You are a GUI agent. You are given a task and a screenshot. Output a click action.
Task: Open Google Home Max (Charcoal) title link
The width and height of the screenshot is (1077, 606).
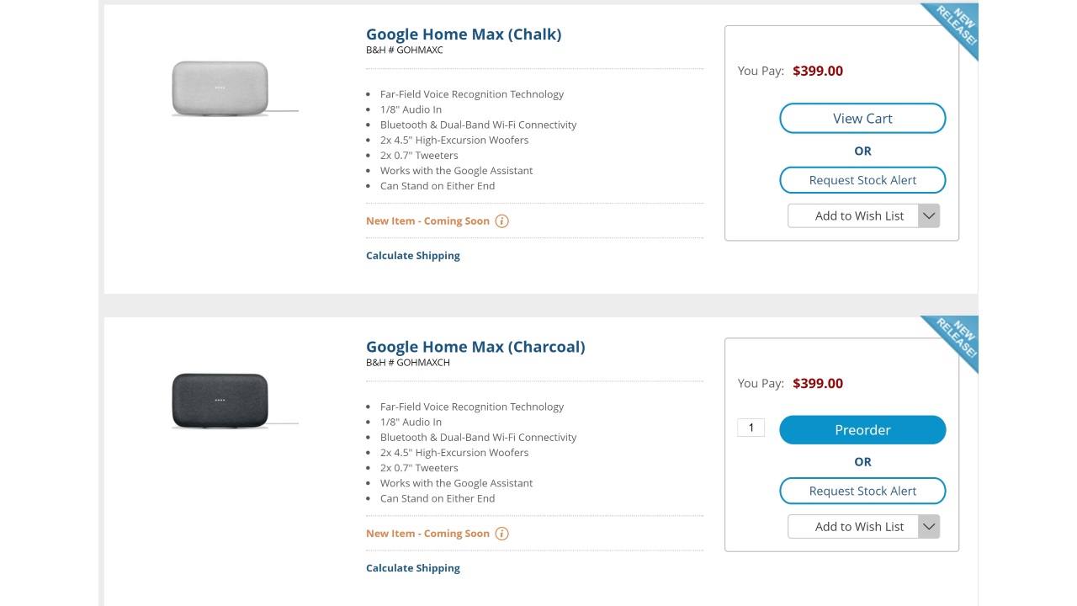[x=475, y=347]
